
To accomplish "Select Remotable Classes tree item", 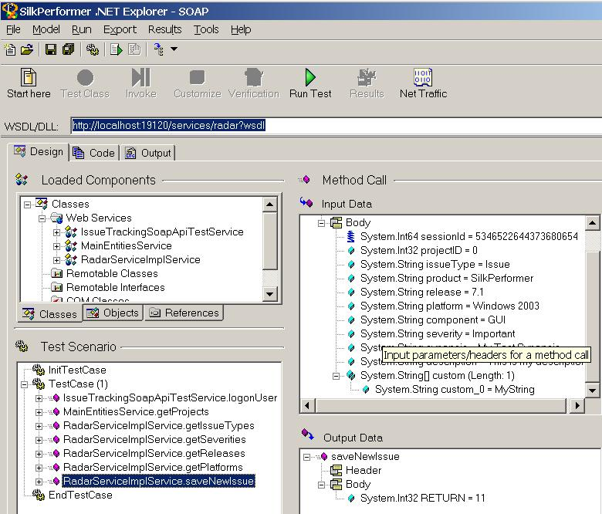I will [x=112, y=274].
